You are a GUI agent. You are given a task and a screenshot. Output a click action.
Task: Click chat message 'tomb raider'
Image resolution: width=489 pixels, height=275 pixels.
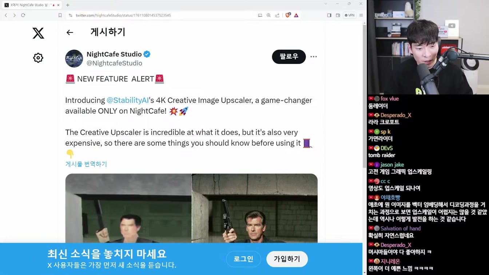pyautogui.click(x=382, y=155)
